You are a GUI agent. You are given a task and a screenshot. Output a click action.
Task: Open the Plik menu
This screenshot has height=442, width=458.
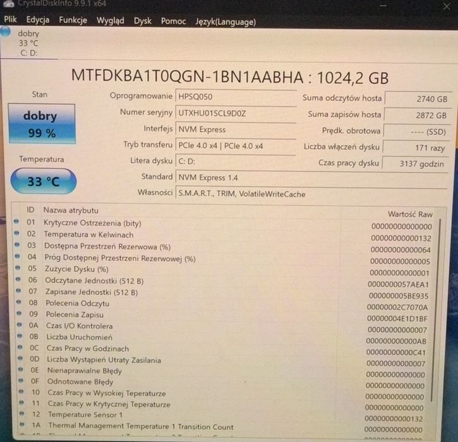pos(10,20)
